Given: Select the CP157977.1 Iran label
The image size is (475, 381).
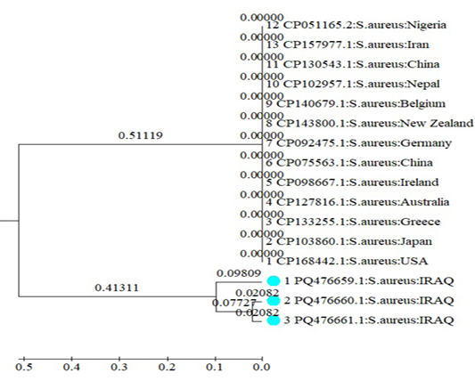Looking at the screenshot, I should tap(348, 45).
